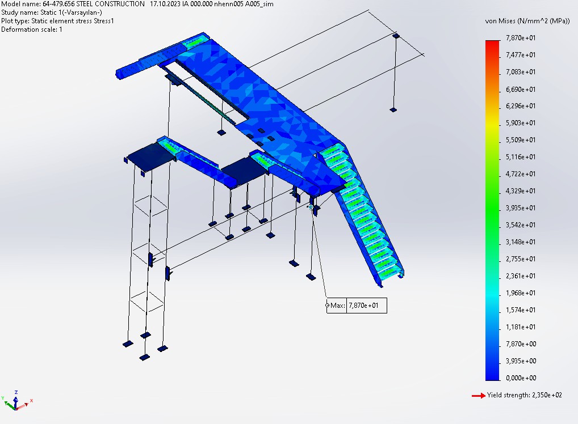Select the max stress marker point on the model
The image size is (578, 424).
(310, 207)
